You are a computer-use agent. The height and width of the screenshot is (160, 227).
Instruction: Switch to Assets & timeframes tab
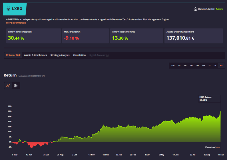coord(35,55)
